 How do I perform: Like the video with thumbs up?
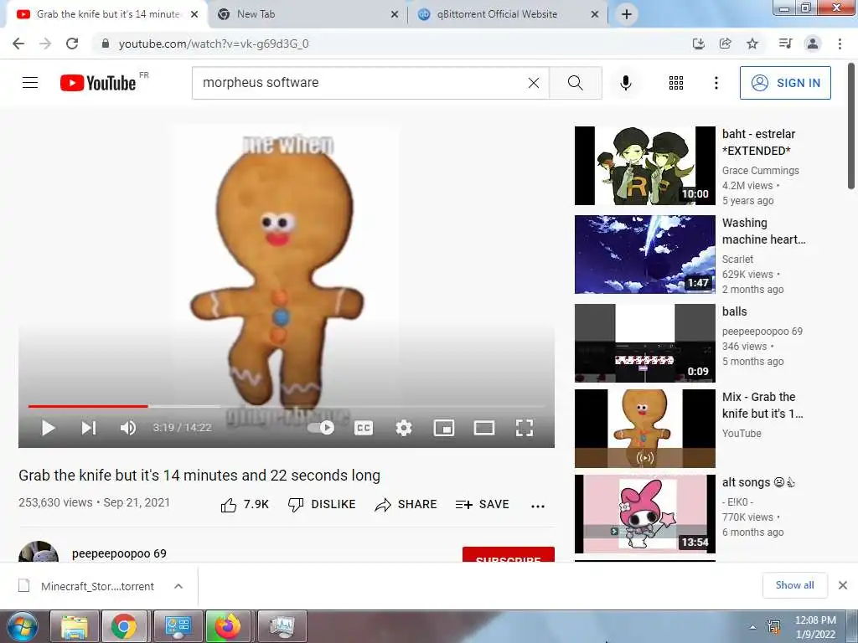[245, 505]
